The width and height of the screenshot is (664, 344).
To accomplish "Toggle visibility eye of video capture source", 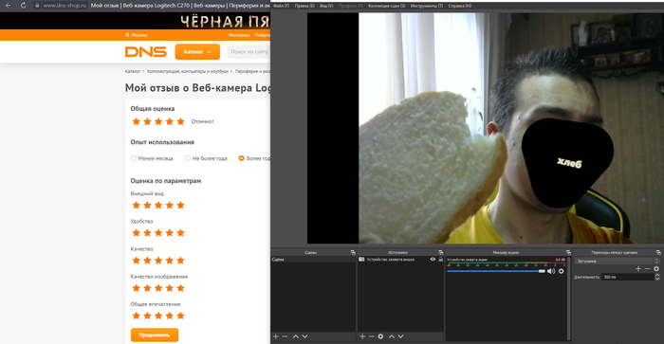I will pos(433,260).
